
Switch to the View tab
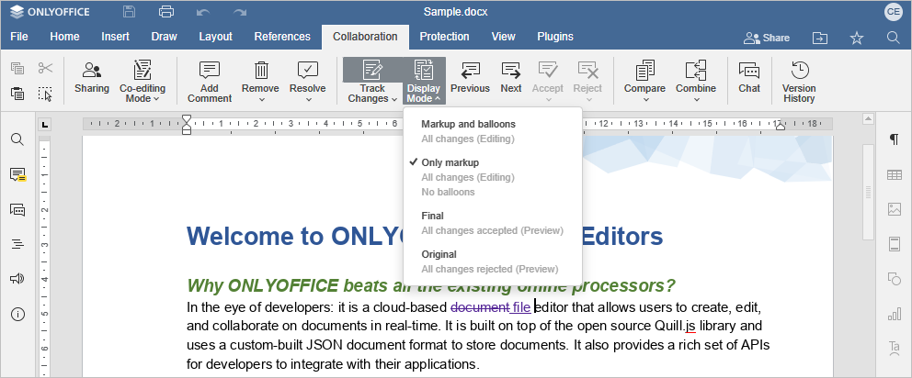click(503, 37)
